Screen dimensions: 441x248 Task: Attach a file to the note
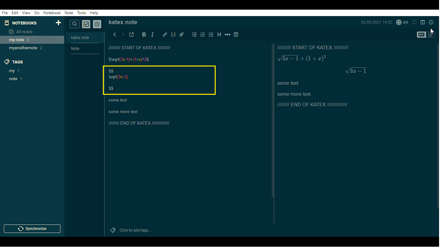tap(182, 34)
